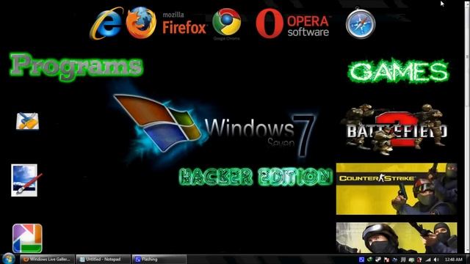Viewport: 470px width, 264px height.
Task: Launch the Counter-Strike yellow banner game
Action: click(x=397, y=189)
